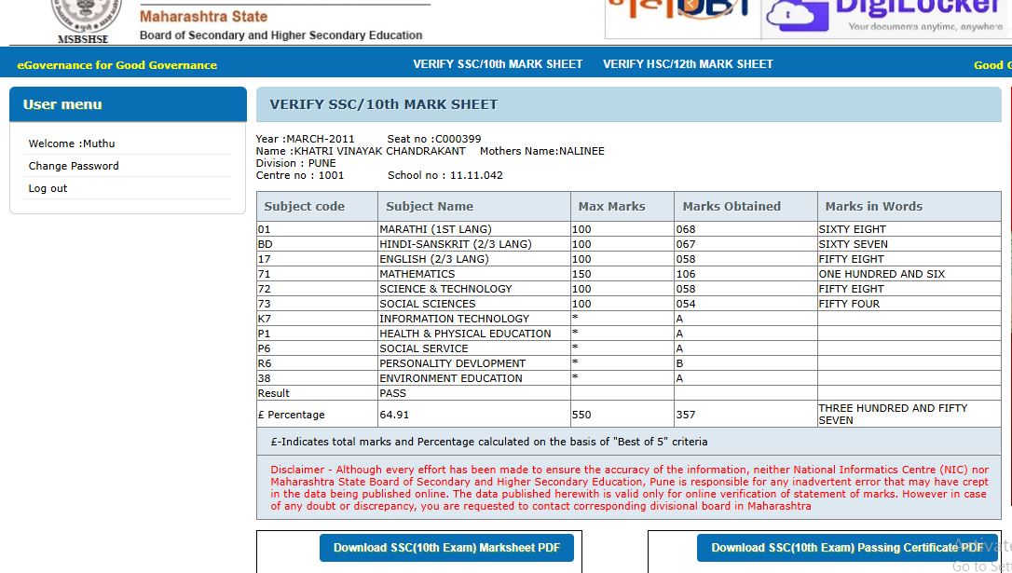Click the Marks Obtained column header
Image resolution: width=1012 pixels, height=573 pixels.
pyautogui.click(x=732, y=207)
